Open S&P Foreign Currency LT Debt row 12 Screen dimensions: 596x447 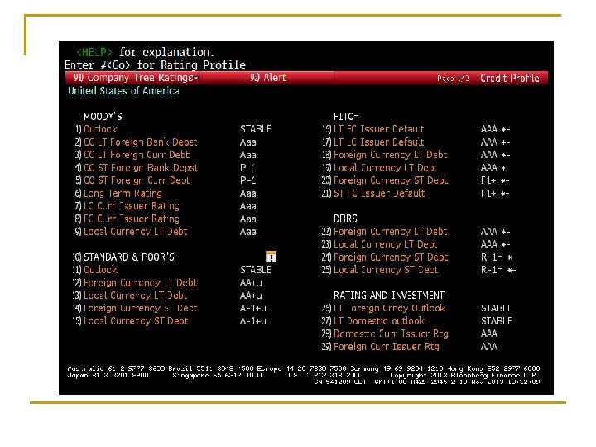(x=135, y=283)
